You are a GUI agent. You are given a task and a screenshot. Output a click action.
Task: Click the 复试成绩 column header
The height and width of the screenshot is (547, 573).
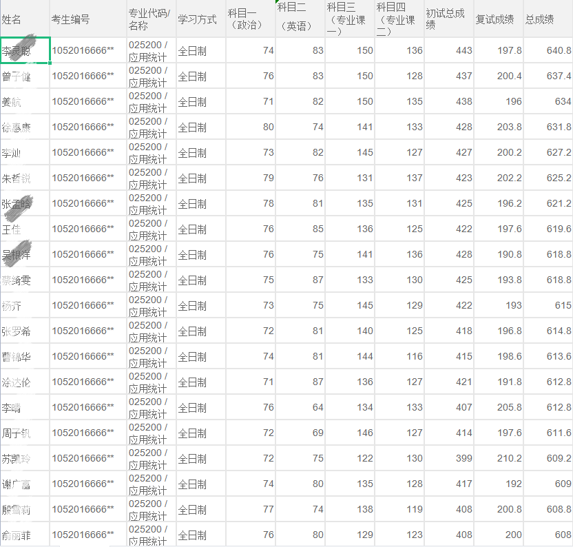coord(499,19)
